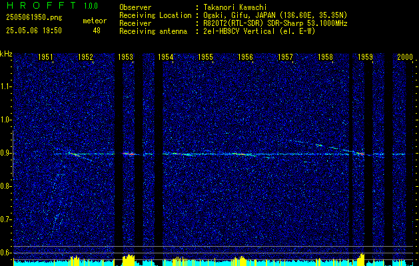419x266 pixels.
Task: Click the 0.8 kHz axis label
Action: click(5, 186)
